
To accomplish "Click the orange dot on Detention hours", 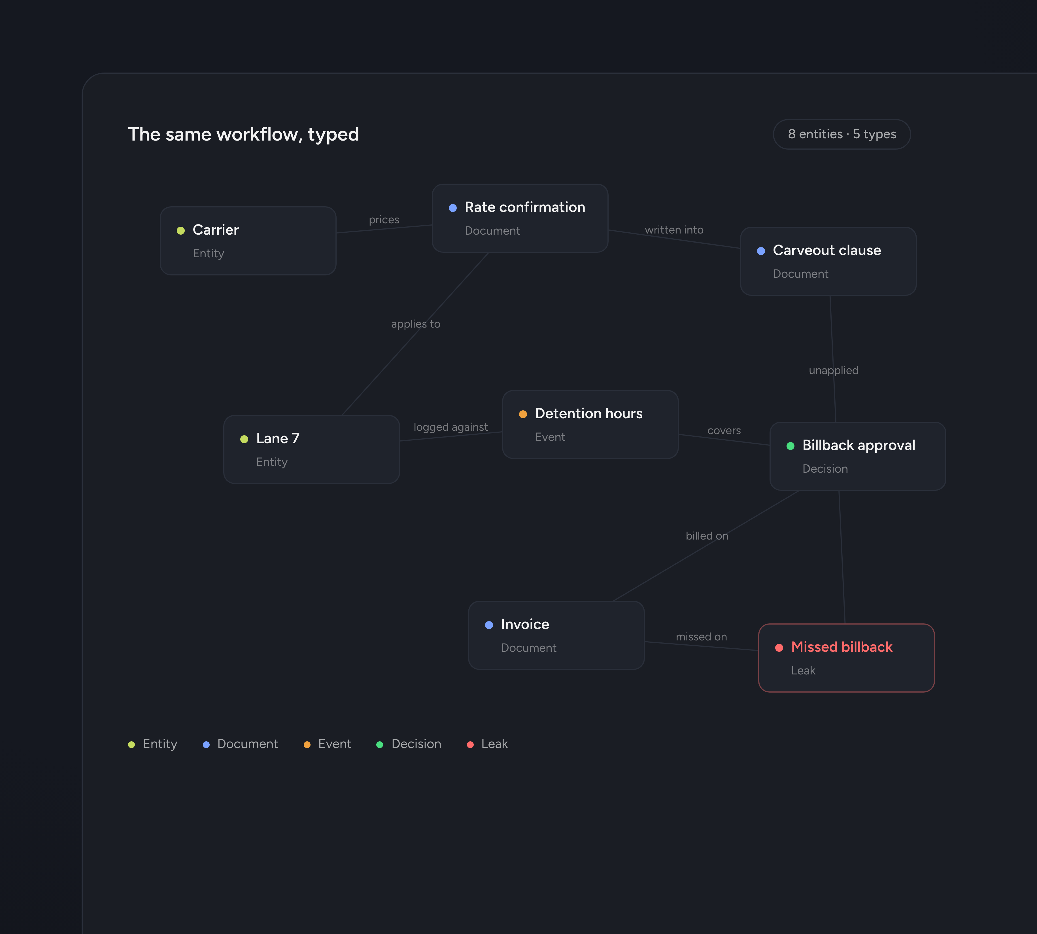I will [523, 414].
